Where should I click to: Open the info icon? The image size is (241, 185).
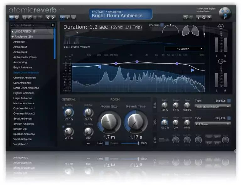point(198,18)
